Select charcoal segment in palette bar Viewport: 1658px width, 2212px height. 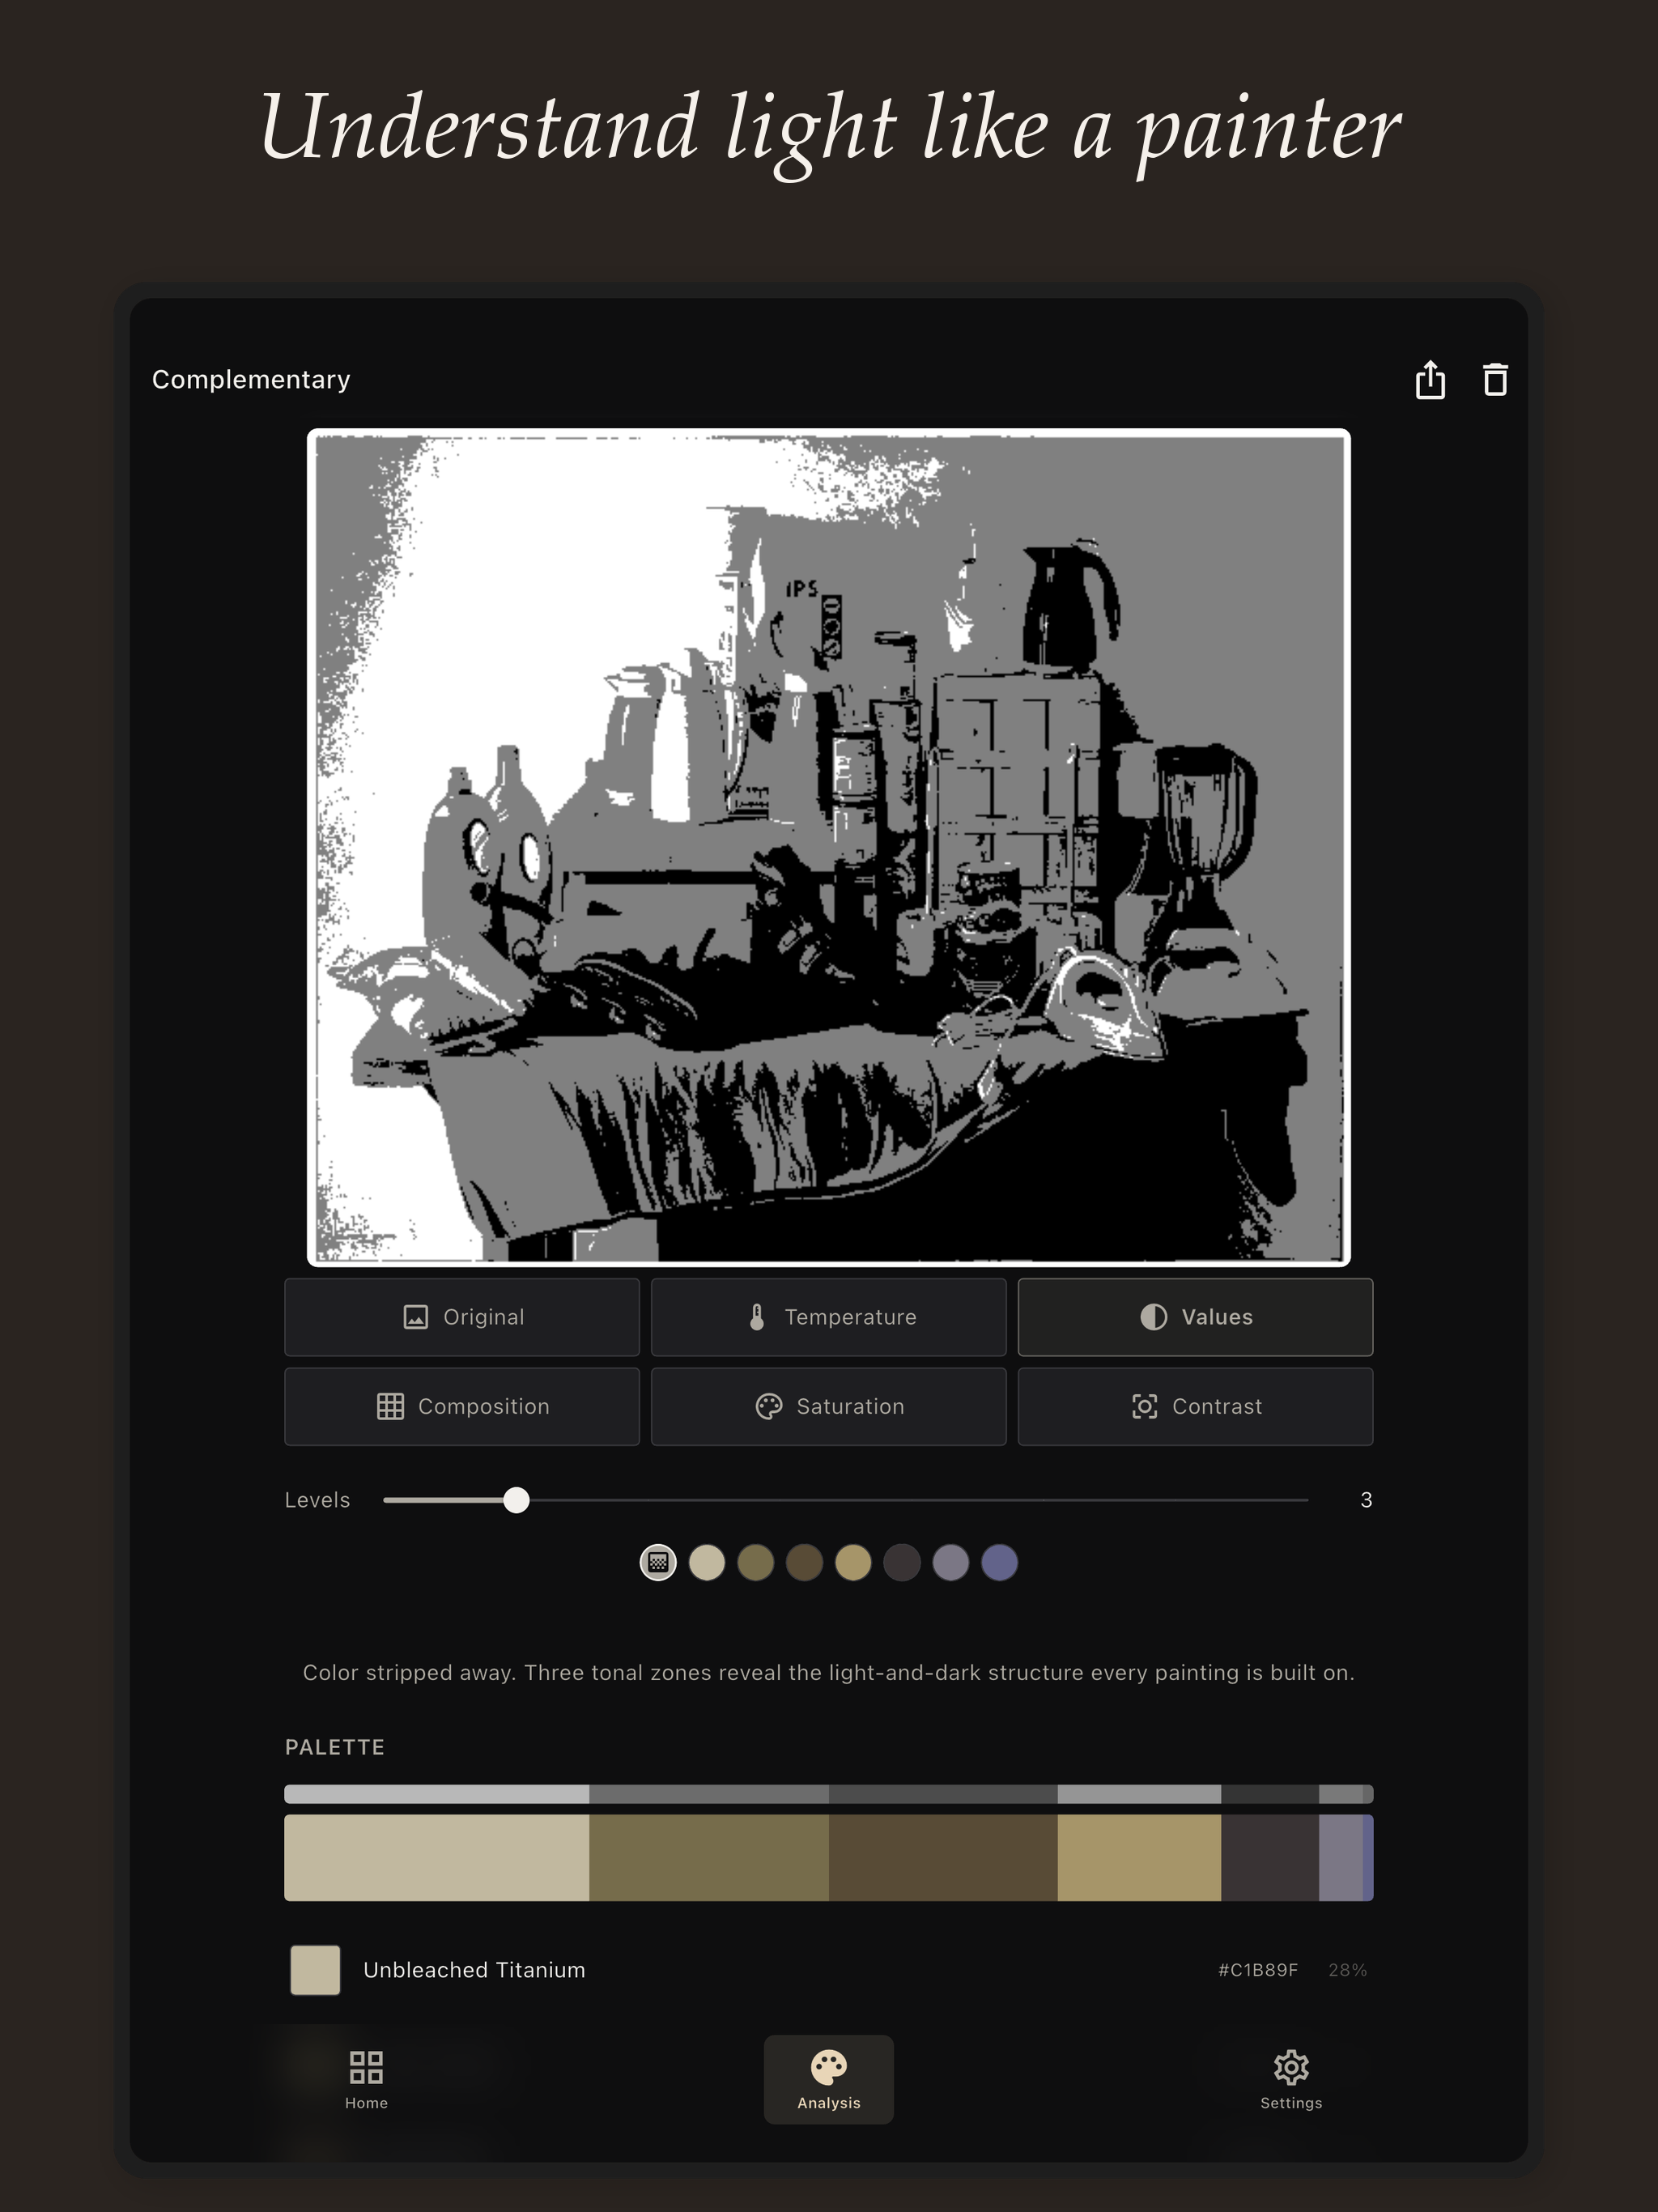[1270, 1858]
